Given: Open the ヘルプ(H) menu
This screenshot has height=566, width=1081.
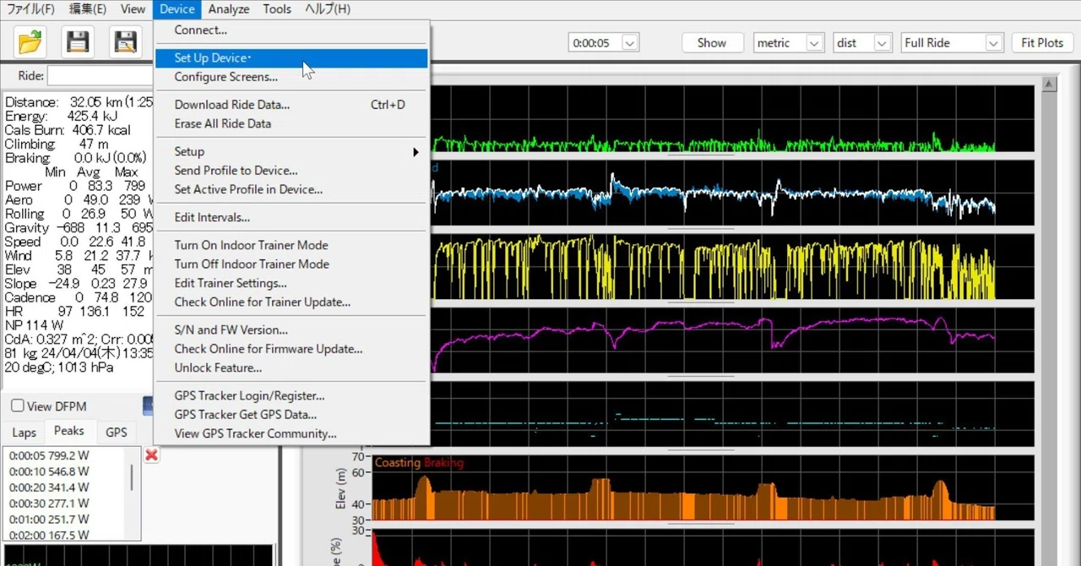Looking at the screenshot, I should [328, 9].
